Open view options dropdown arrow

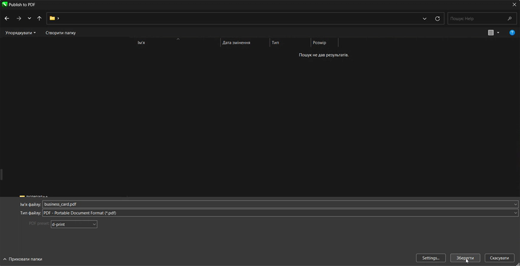click(x=498, y=33)
